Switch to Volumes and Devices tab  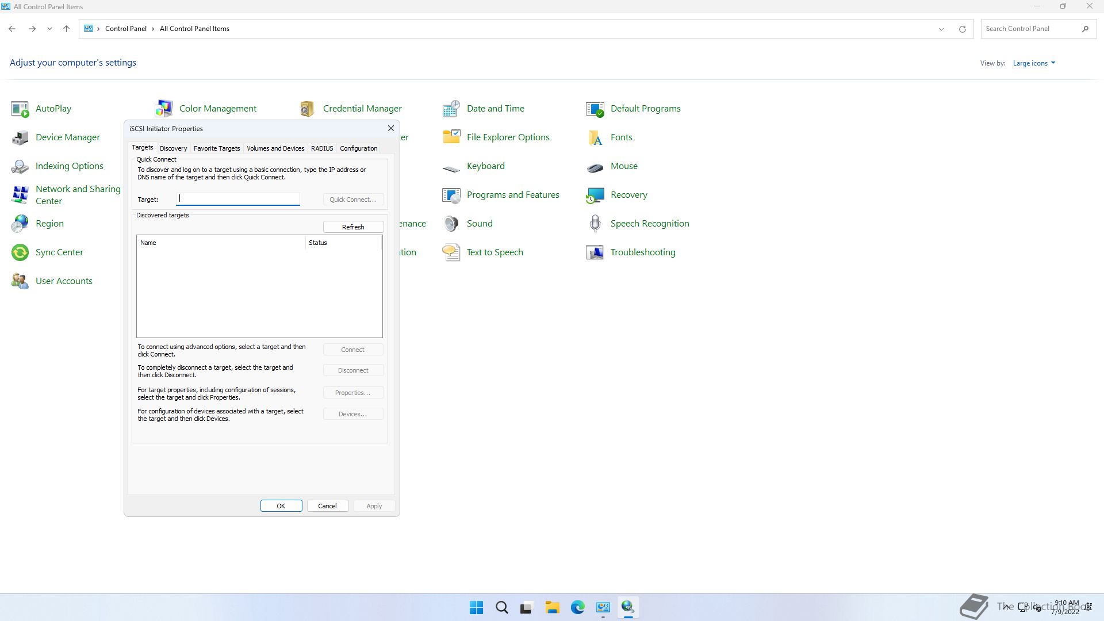point(275,148)
